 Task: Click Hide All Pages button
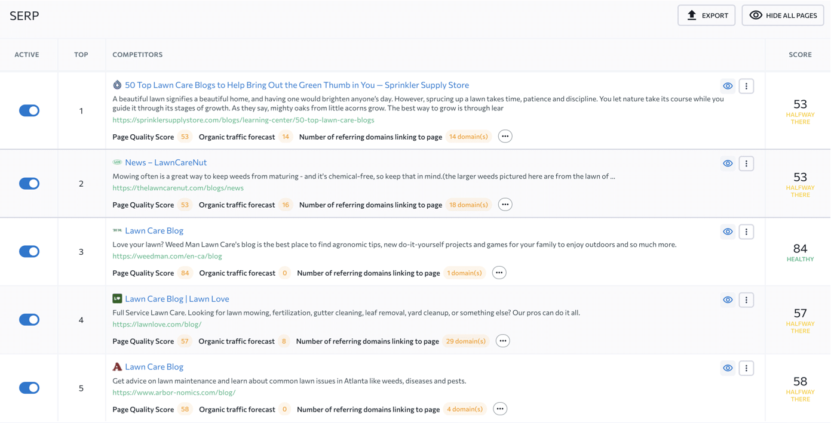point(783,16)
